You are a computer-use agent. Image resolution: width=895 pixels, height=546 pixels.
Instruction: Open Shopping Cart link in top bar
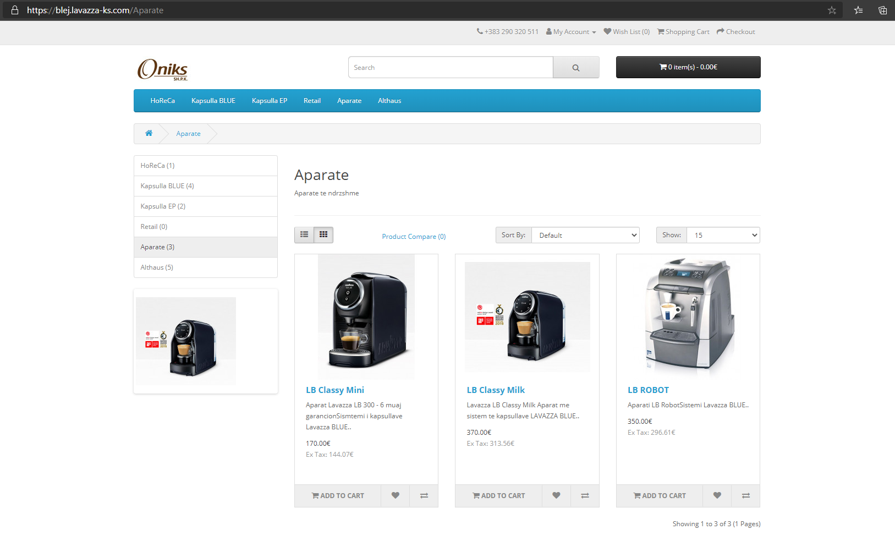(683, 32)
